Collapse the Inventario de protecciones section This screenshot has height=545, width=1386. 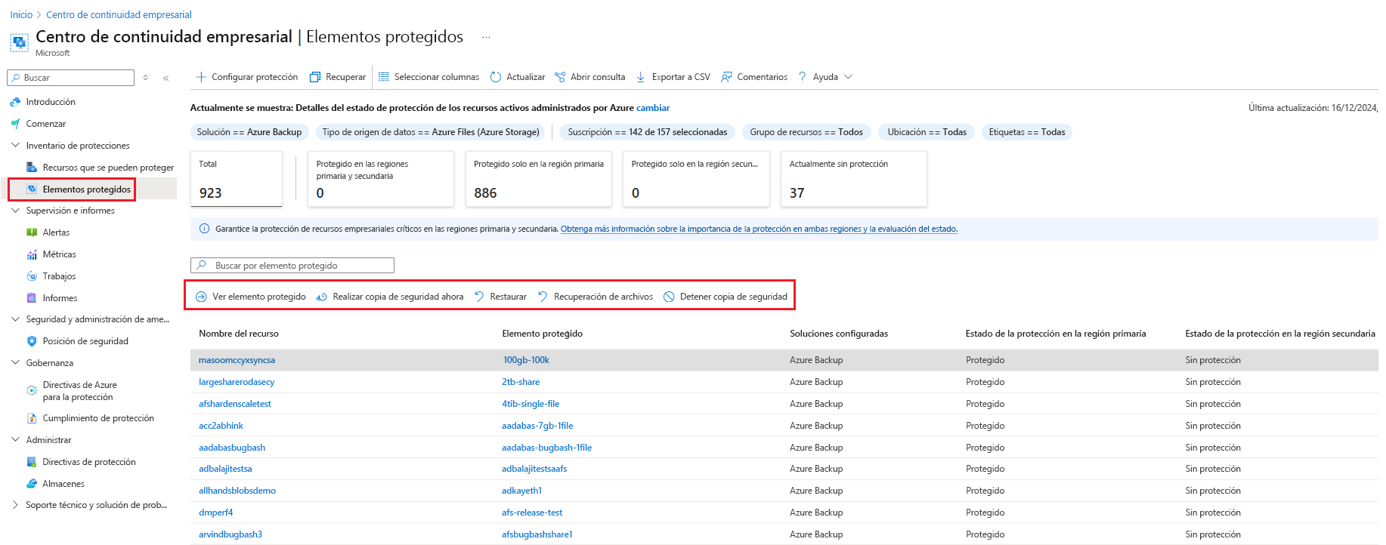[x=15, y=146]
